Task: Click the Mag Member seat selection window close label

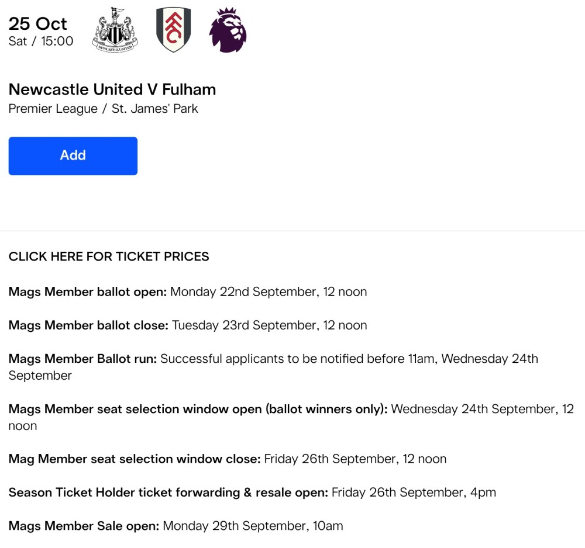Action: 135,459
